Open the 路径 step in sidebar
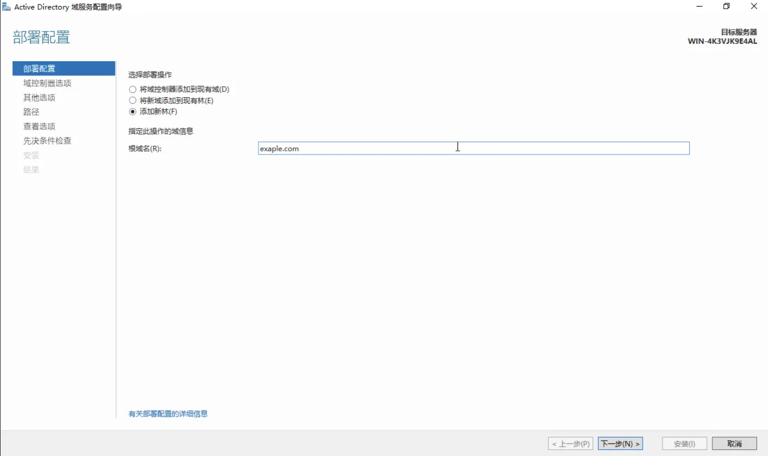This screenshot has width=768, height=456. tap(31, 112)
